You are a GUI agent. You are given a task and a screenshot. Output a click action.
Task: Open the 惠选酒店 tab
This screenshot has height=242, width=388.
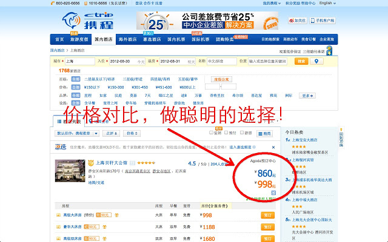pyautogui.click(x=152, y=39)
